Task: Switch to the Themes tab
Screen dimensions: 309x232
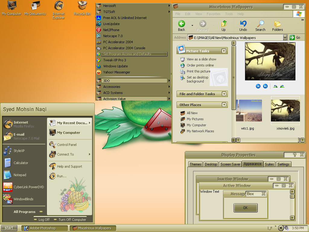Action: click(x=196, y=164)
